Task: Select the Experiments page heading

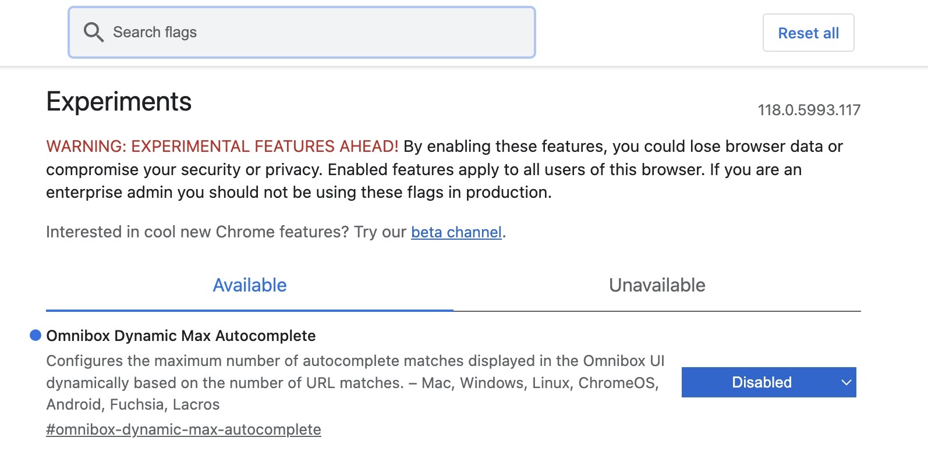Action: click(119, 102)
